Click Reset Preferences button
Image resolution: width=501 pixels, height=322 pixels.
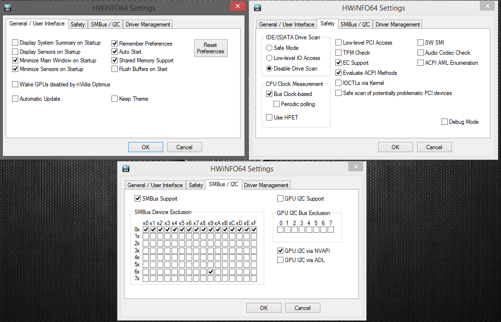click(x=210, y=48)
